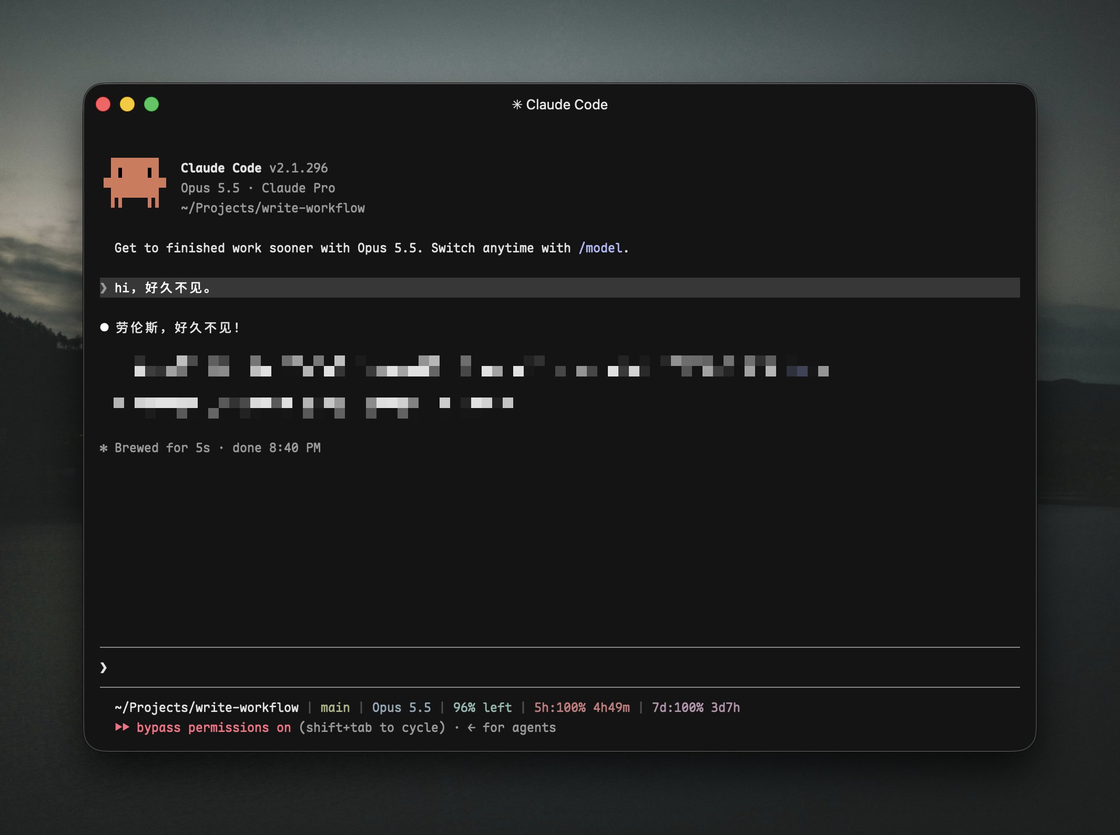Click the chevron before the hi message
The height and width of the screenshot is (835, 1120).
coord(104,288)
